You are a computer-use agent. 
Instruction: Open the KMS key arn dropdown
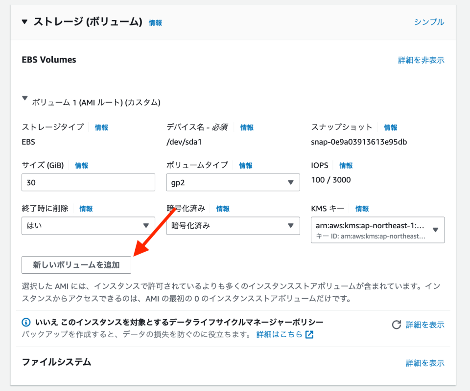click(377, 230)
